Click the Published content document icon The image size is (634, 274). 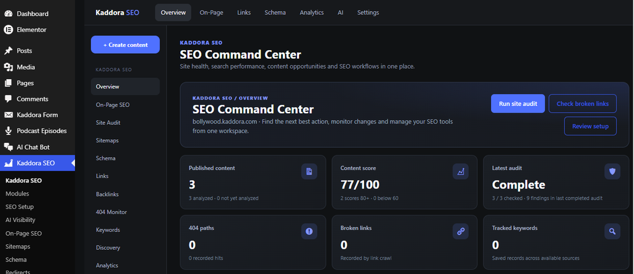point(310,171)
